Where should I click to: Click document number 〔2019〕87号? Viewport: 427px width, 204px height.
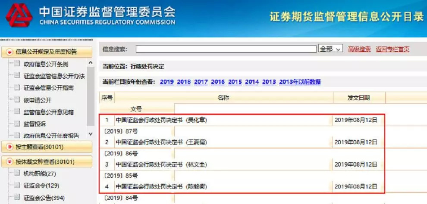click(x=121, y=131)
